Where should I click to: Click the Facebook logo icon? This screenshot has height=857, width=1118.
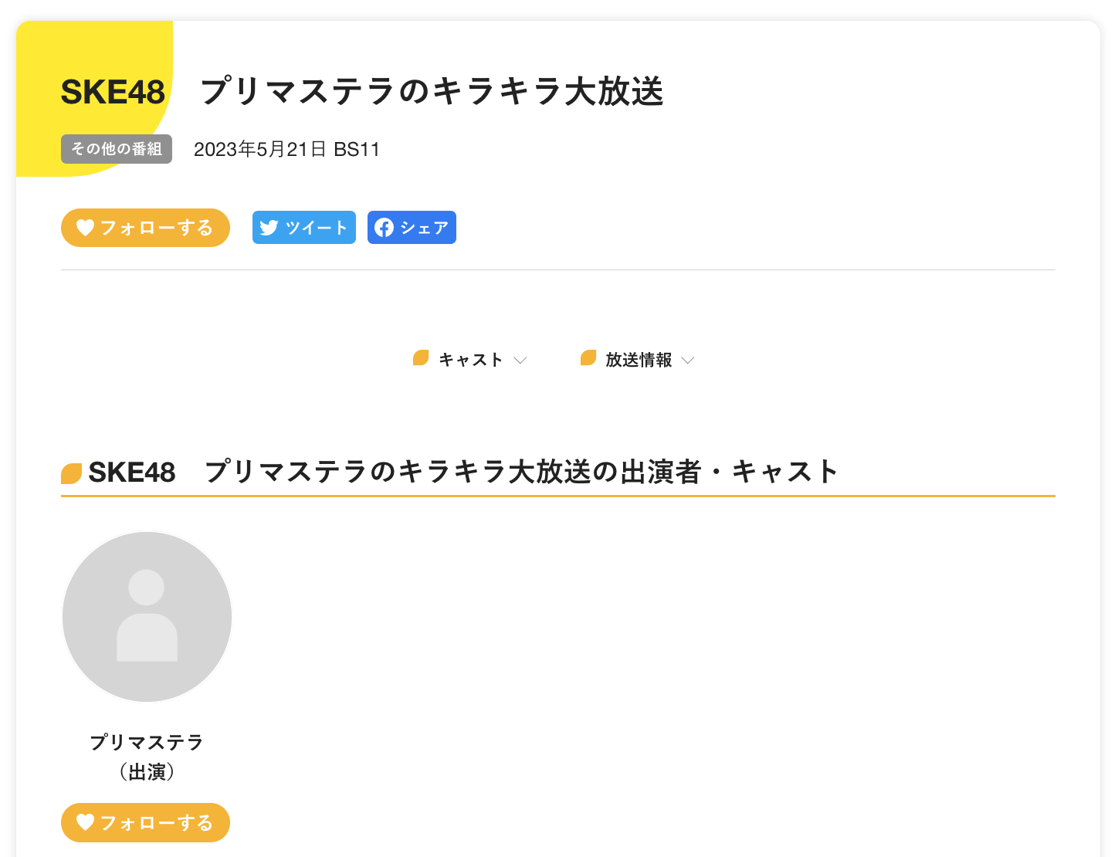pyautogui.click(x=384, y=227)
